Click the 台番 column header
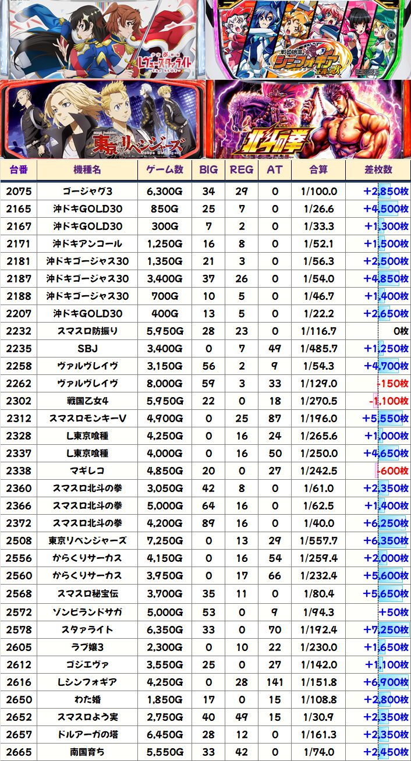Screen dimensions: 411x761 click(x=19, y=169)
